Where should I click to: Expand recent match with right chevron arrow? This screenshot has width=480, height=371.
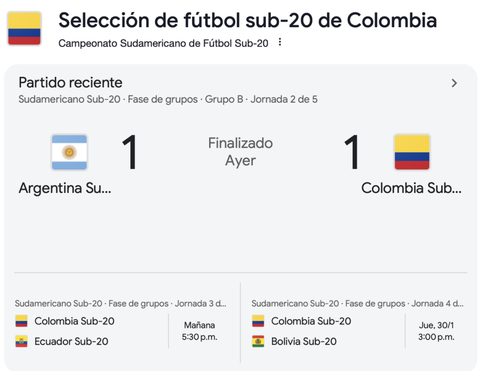point(454,83)
